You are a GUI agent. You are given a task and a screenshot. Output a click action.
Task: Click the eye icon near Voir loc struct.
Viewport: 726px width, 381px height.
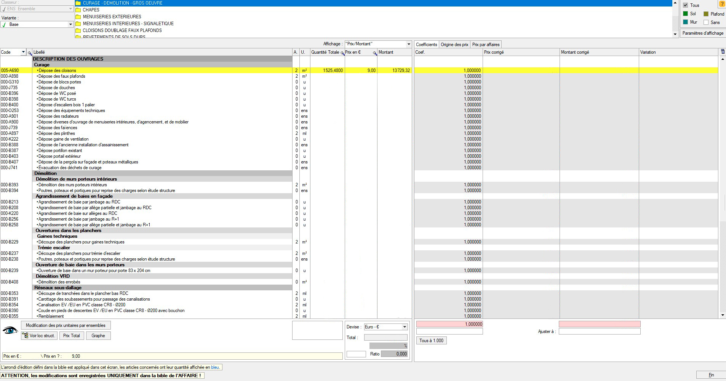[10, 330]
